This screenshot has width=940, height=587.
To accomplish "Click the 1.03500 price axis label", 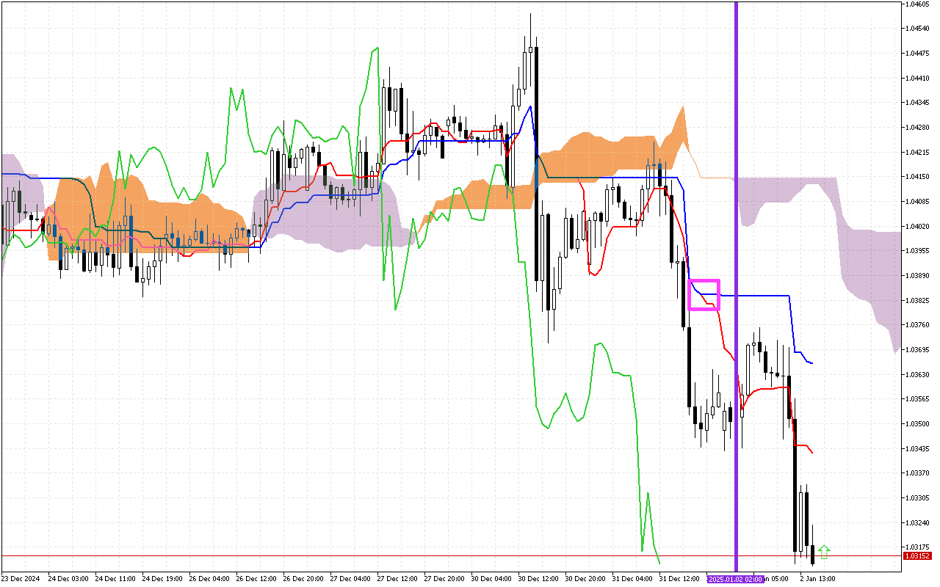I will coord(917,424).
